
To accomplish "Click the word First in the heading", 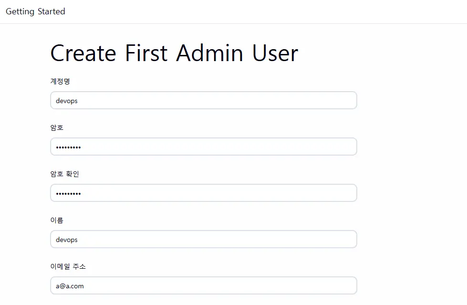I will (x=146, y=53).
